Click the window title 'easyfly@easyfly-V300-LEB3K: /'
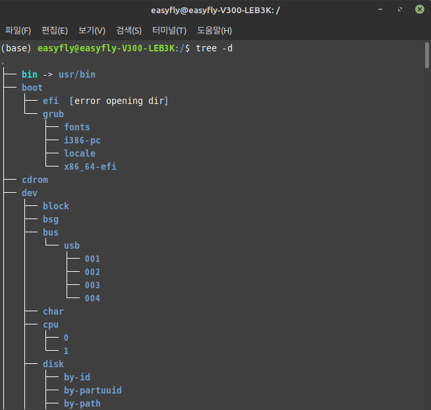 point(215,11)
